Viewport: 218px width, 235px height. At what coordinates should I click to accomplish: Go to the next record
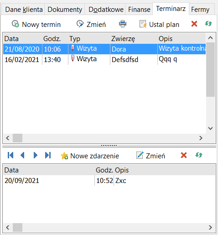[x=35, y=155]
